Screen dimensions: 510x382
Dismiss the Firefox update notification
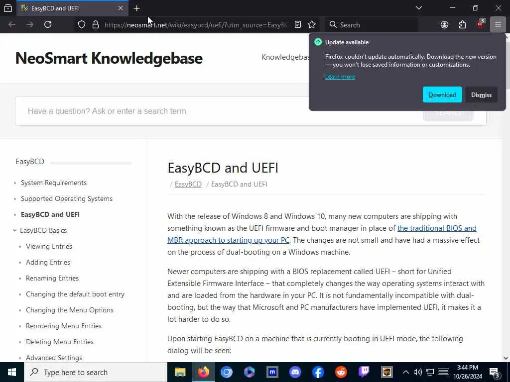(x=481, y=95)
